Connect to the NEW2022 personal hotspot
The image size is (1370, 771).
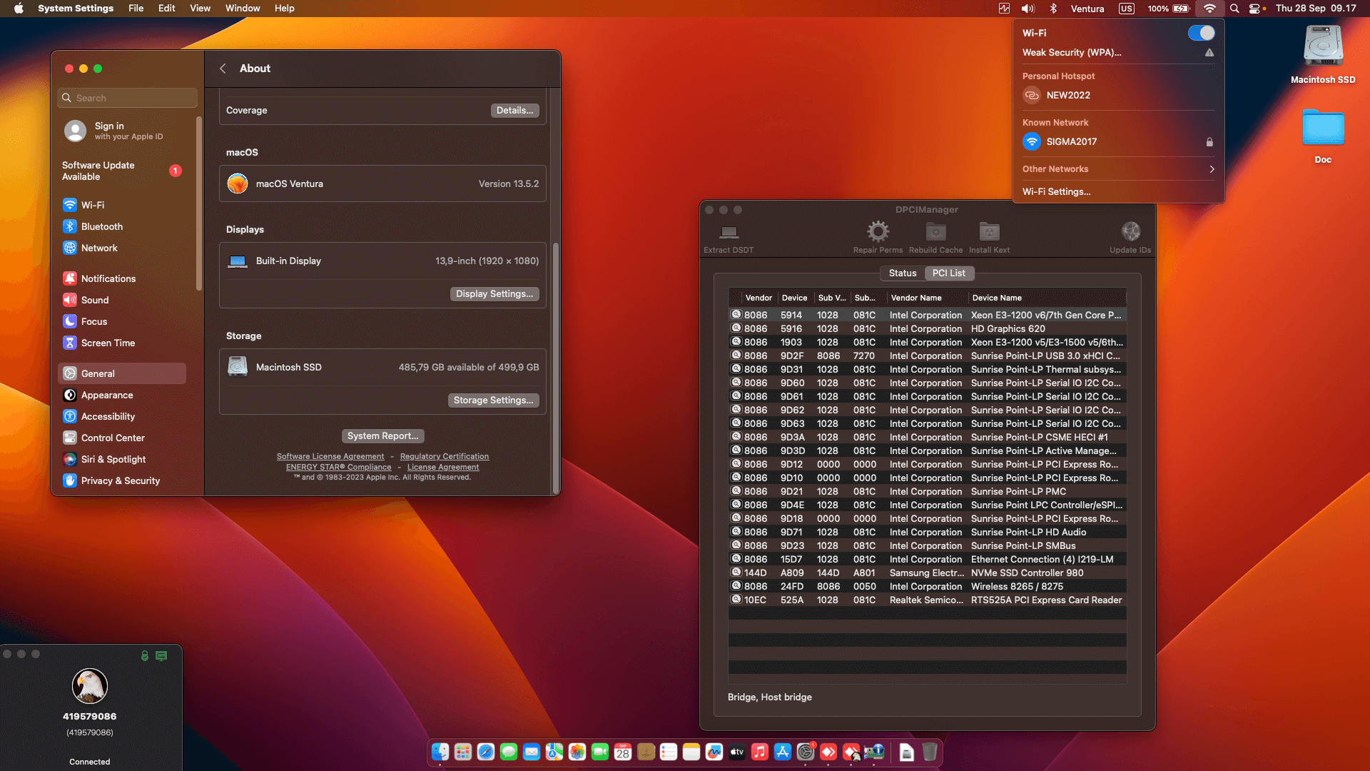coord(1067,95)
